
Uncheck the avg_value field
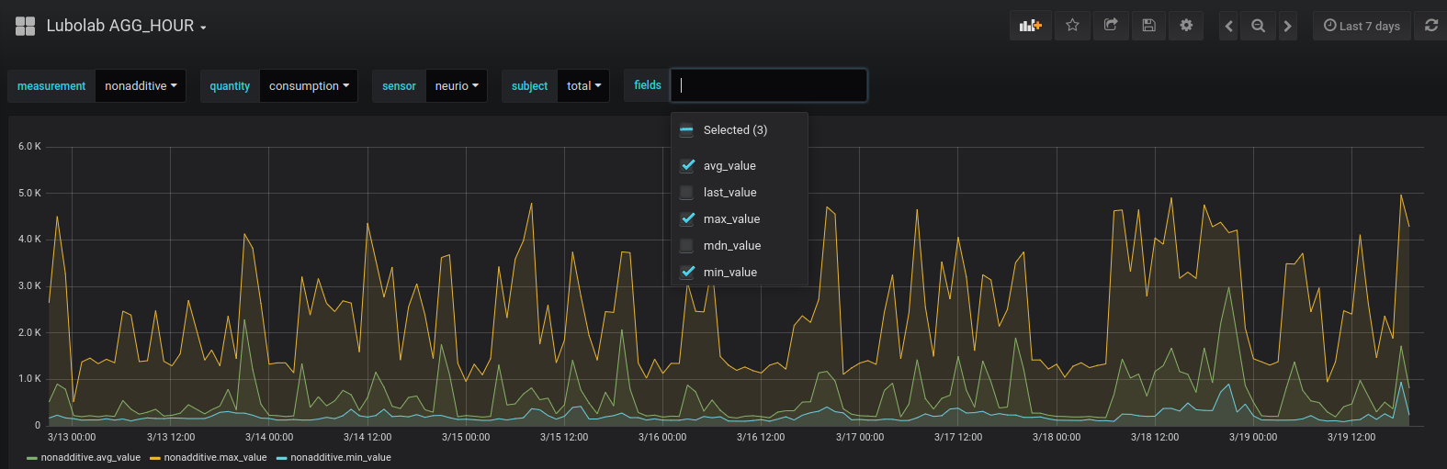click(x=686, y=165)
